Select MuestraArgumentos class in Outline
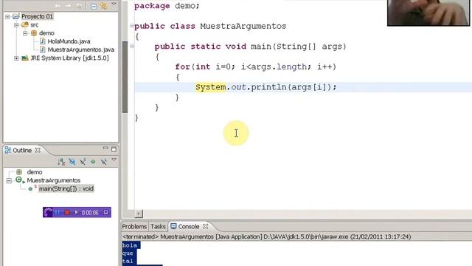The image size is (472, 266). [54, 180]
